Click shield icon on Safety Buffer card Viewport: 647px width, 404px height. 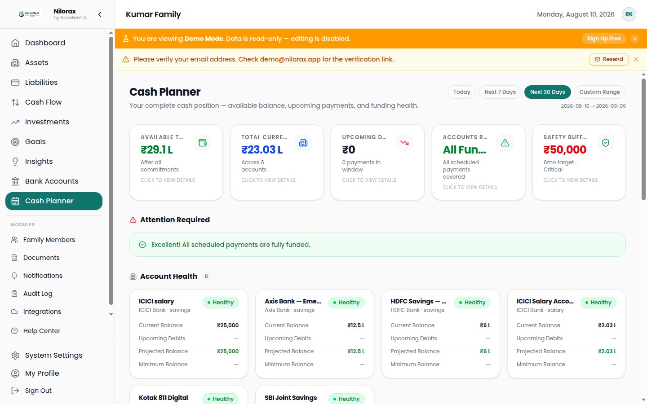coord(606,143)
